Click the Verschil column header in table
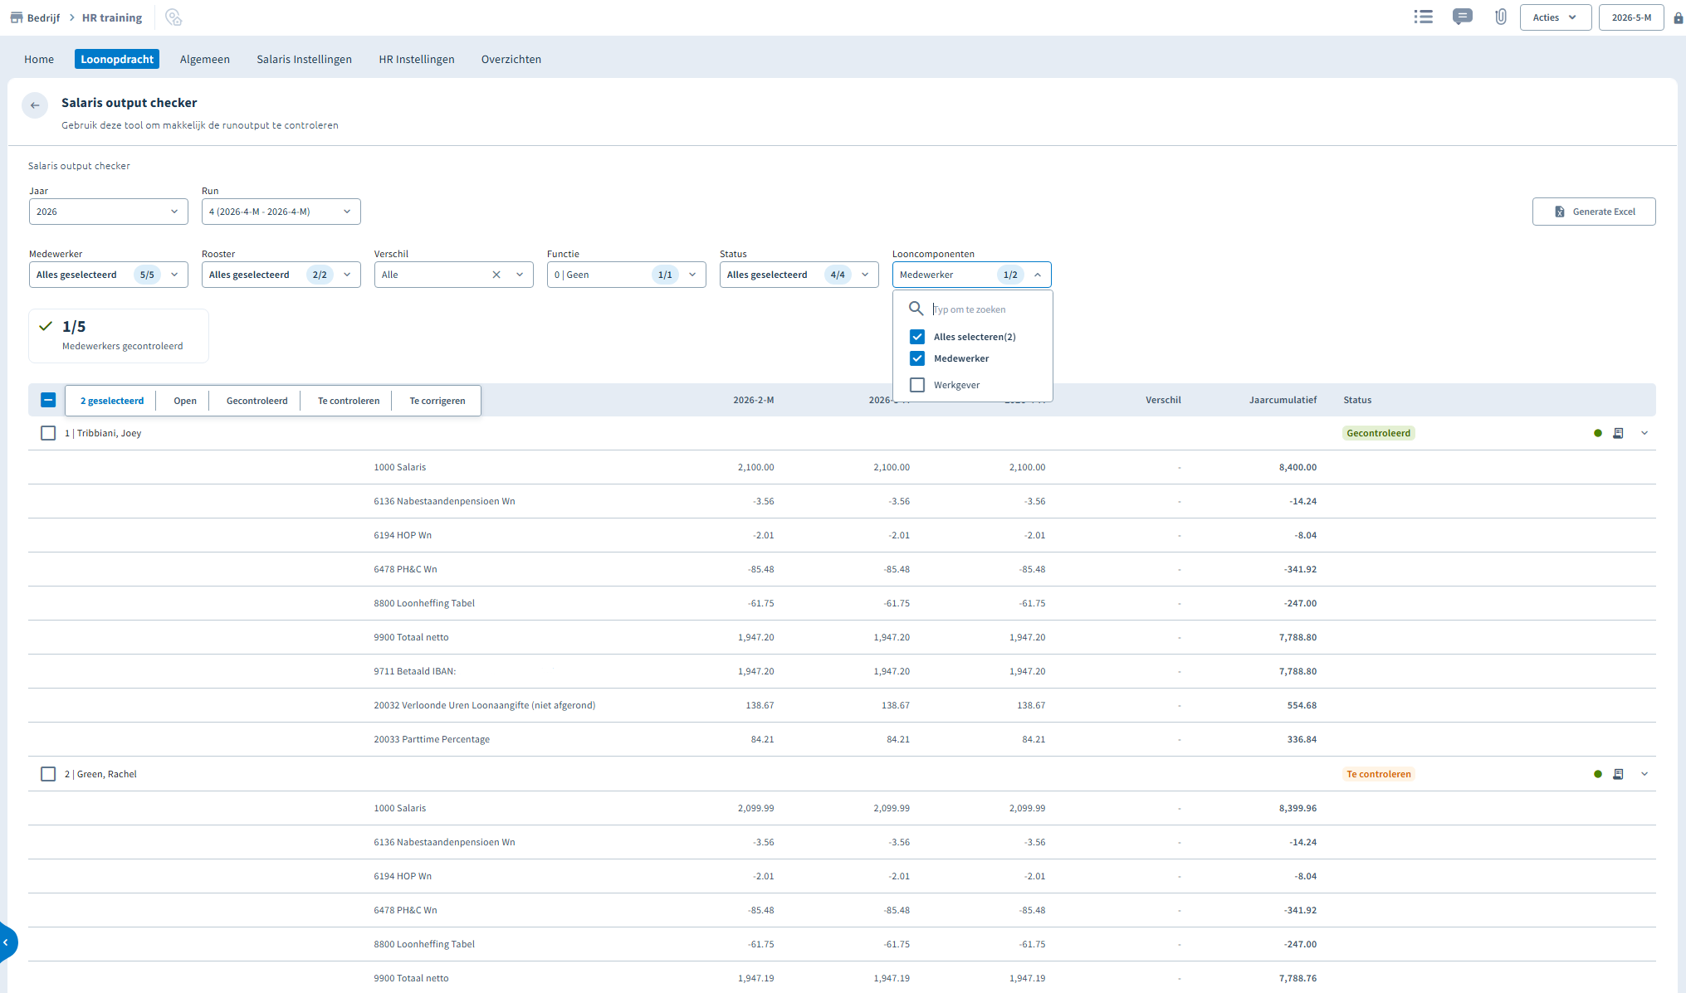The width and height of the screenshot is (1686, 993). 1163,400
